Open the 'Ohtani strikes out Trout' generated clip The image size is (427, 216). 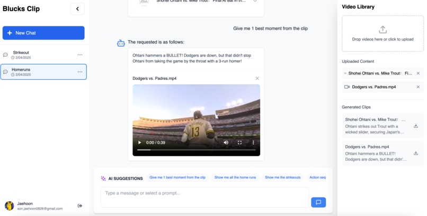pos(382,126)
